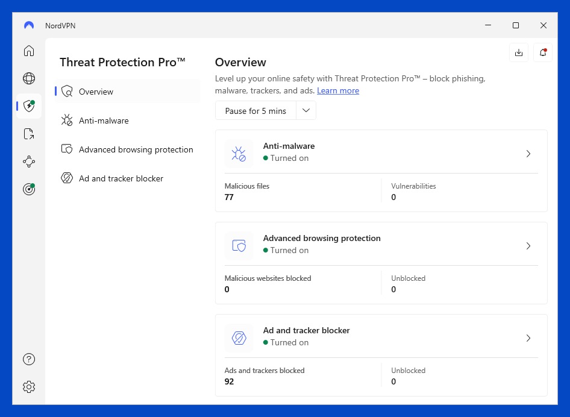Click the download tray icon button
Image resolution: width=570 pixels, height=417 pixels.
coord(519,52)
